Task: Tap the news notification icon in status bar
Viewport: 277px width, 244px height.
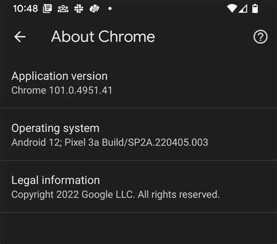Action: pos(47,9)
